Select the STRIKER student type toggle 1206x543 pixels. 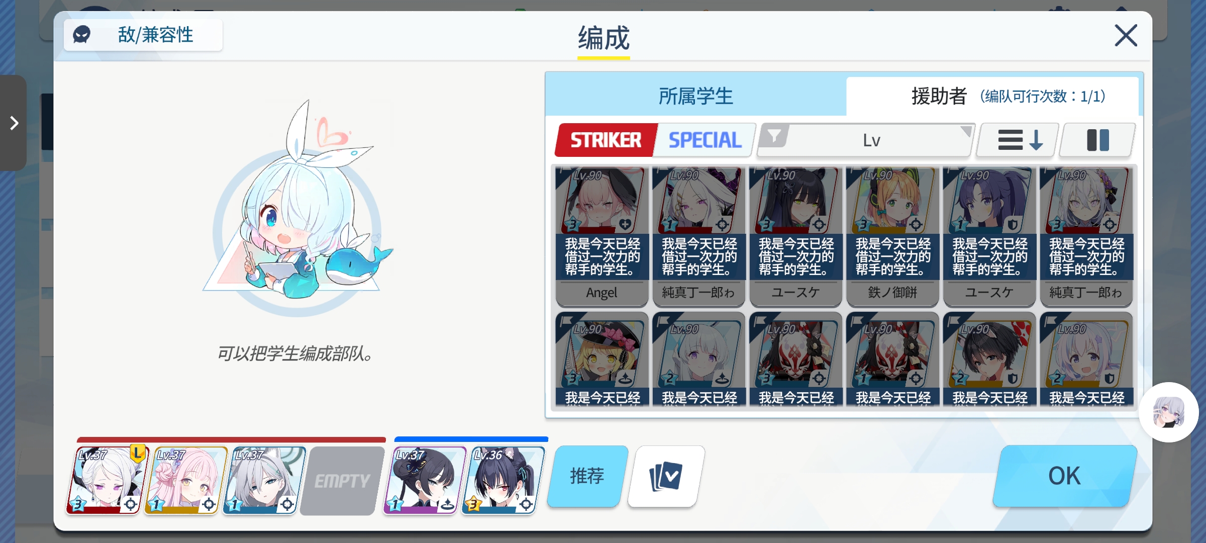click(606, 140)
